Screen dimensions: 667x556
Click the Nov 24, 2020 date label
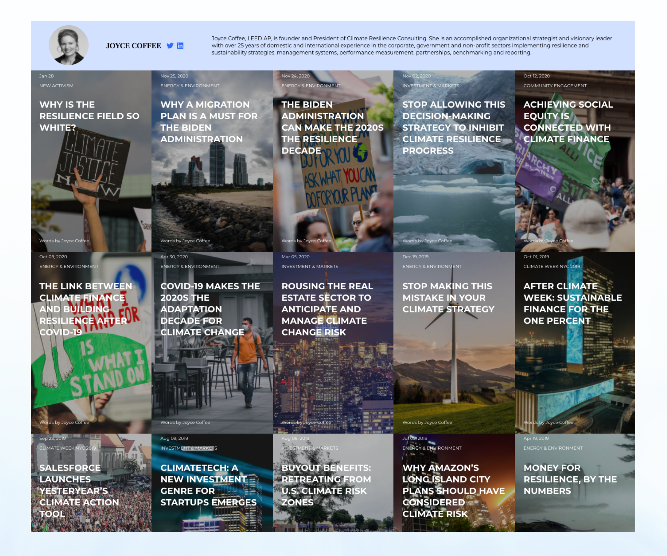(x=295, y=76)
